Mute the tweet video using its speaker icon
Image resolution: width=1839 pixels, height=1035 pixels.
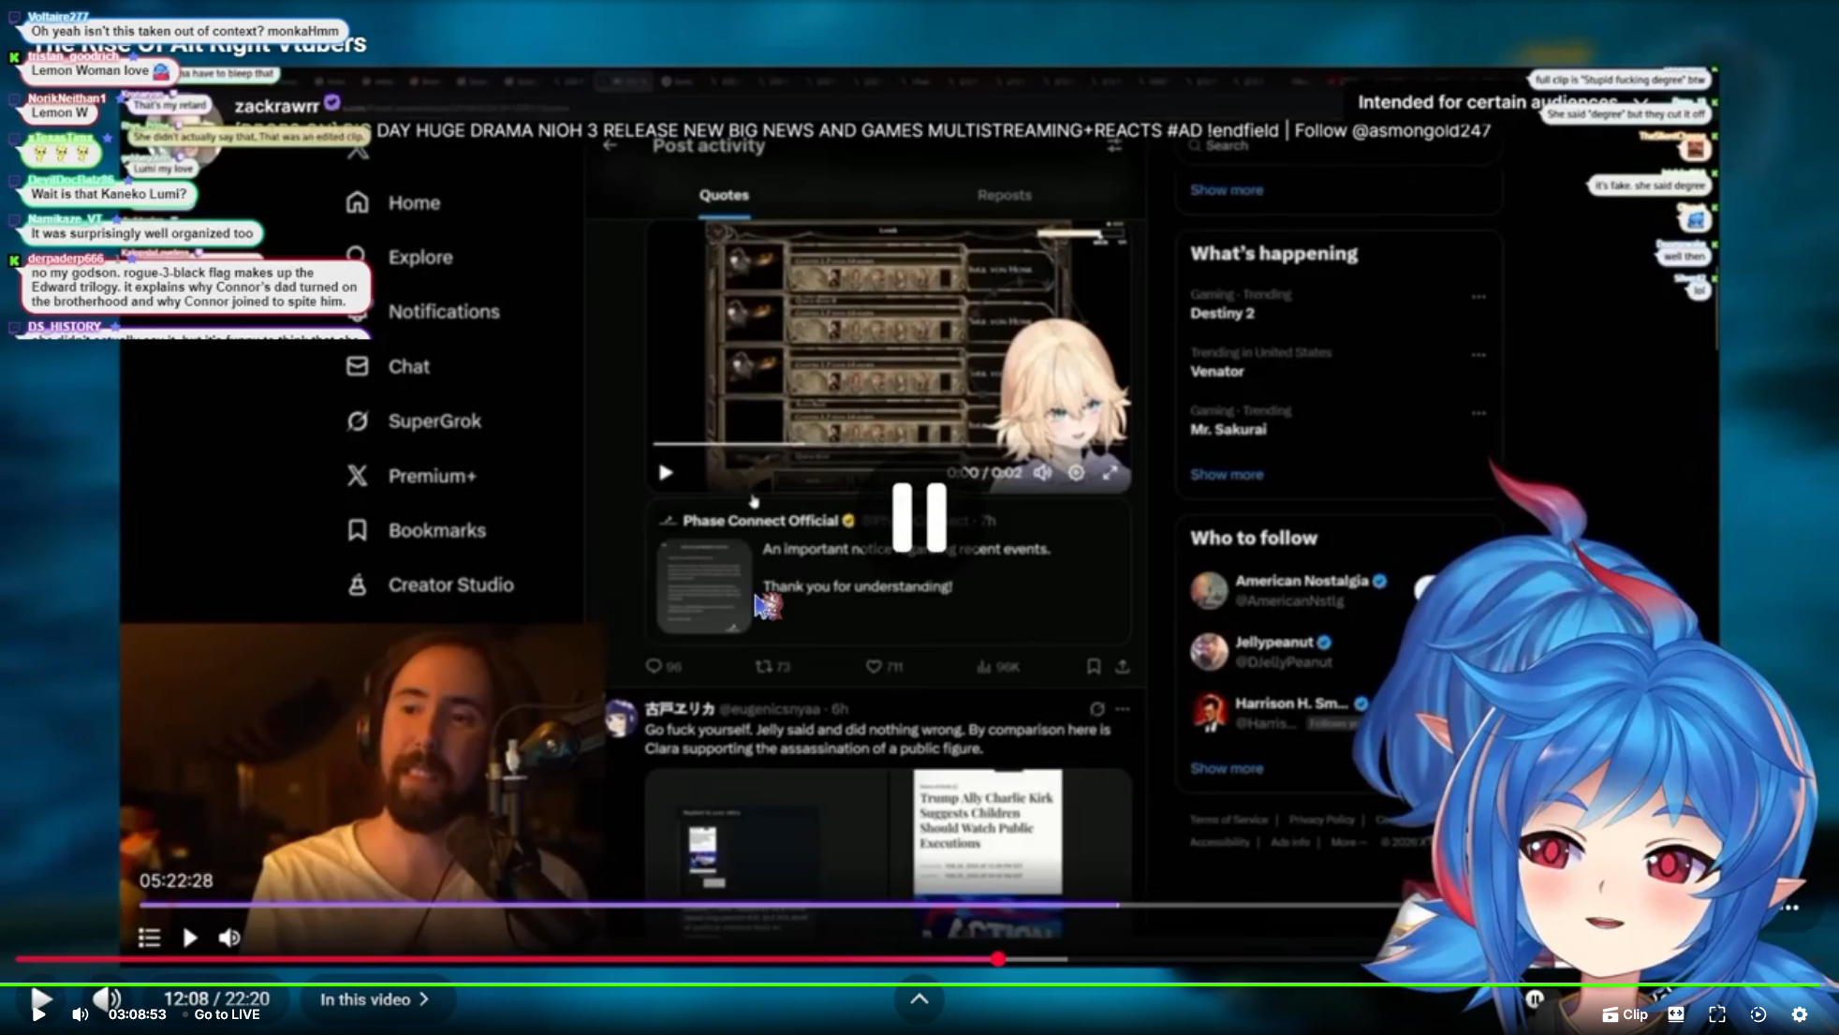pos(1042,473)
